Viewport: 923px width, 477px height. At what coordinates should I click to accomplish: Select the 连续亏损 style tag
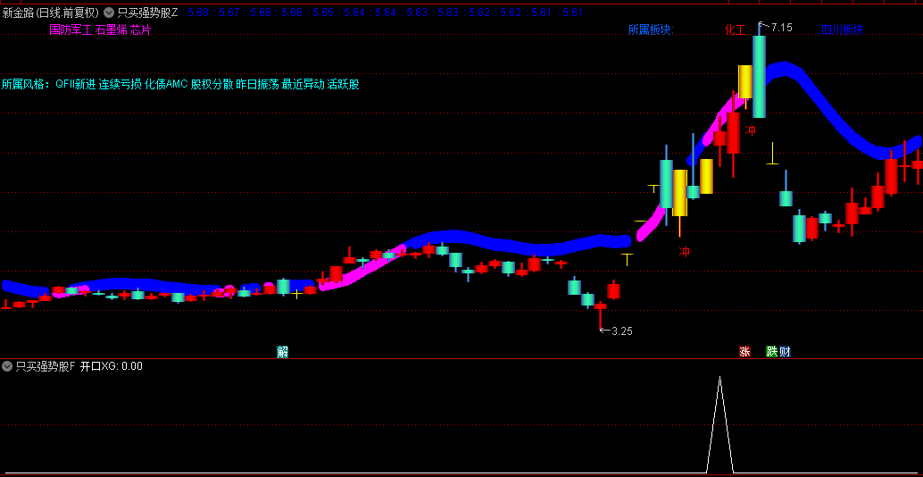coord(121,84)
